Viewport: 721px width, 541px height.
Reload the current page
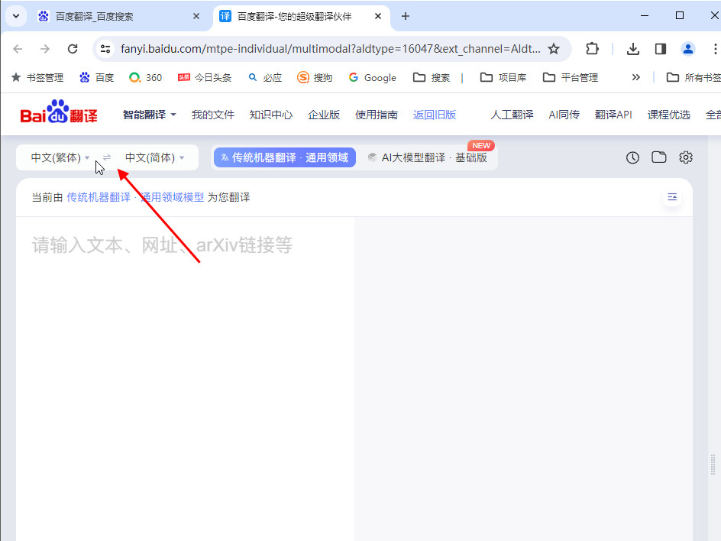[x=73, y=49]
